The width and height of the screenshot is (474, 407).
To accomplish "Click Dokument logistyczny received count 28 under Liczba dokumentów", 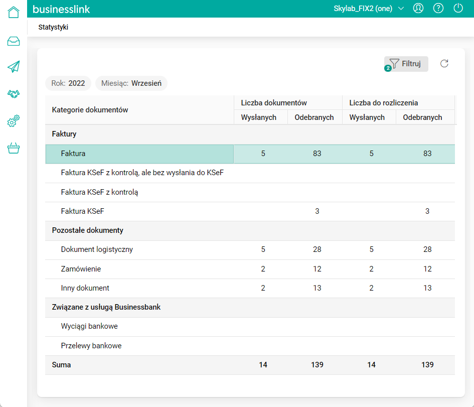I will pos(317,249).
